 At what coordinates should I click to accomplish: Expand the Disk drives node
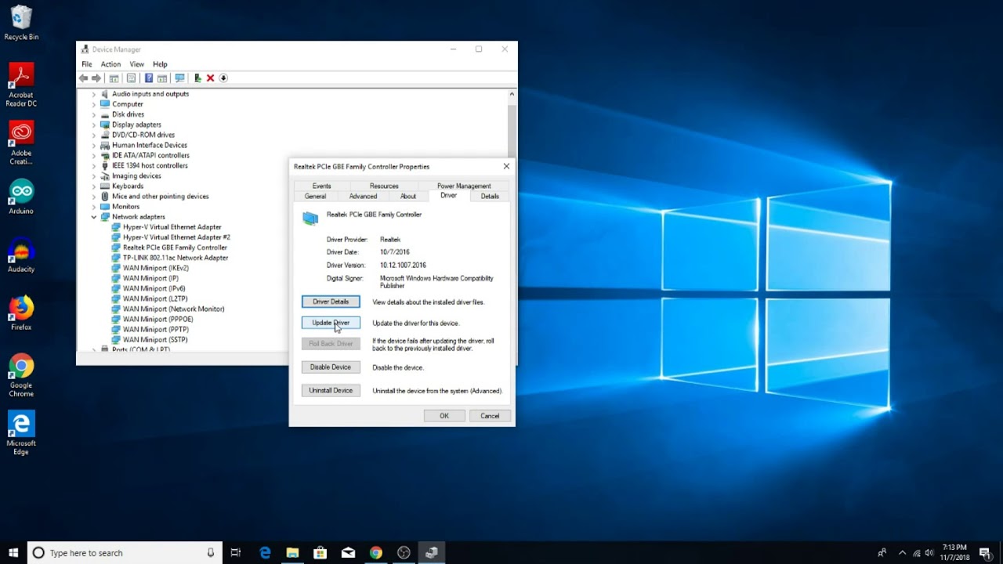tap(94, 114)
